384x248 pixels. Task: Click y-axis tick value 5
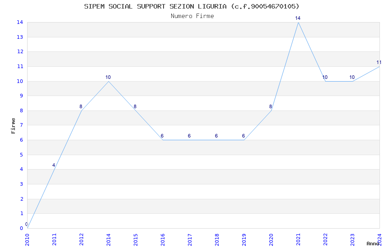(22, 155)
